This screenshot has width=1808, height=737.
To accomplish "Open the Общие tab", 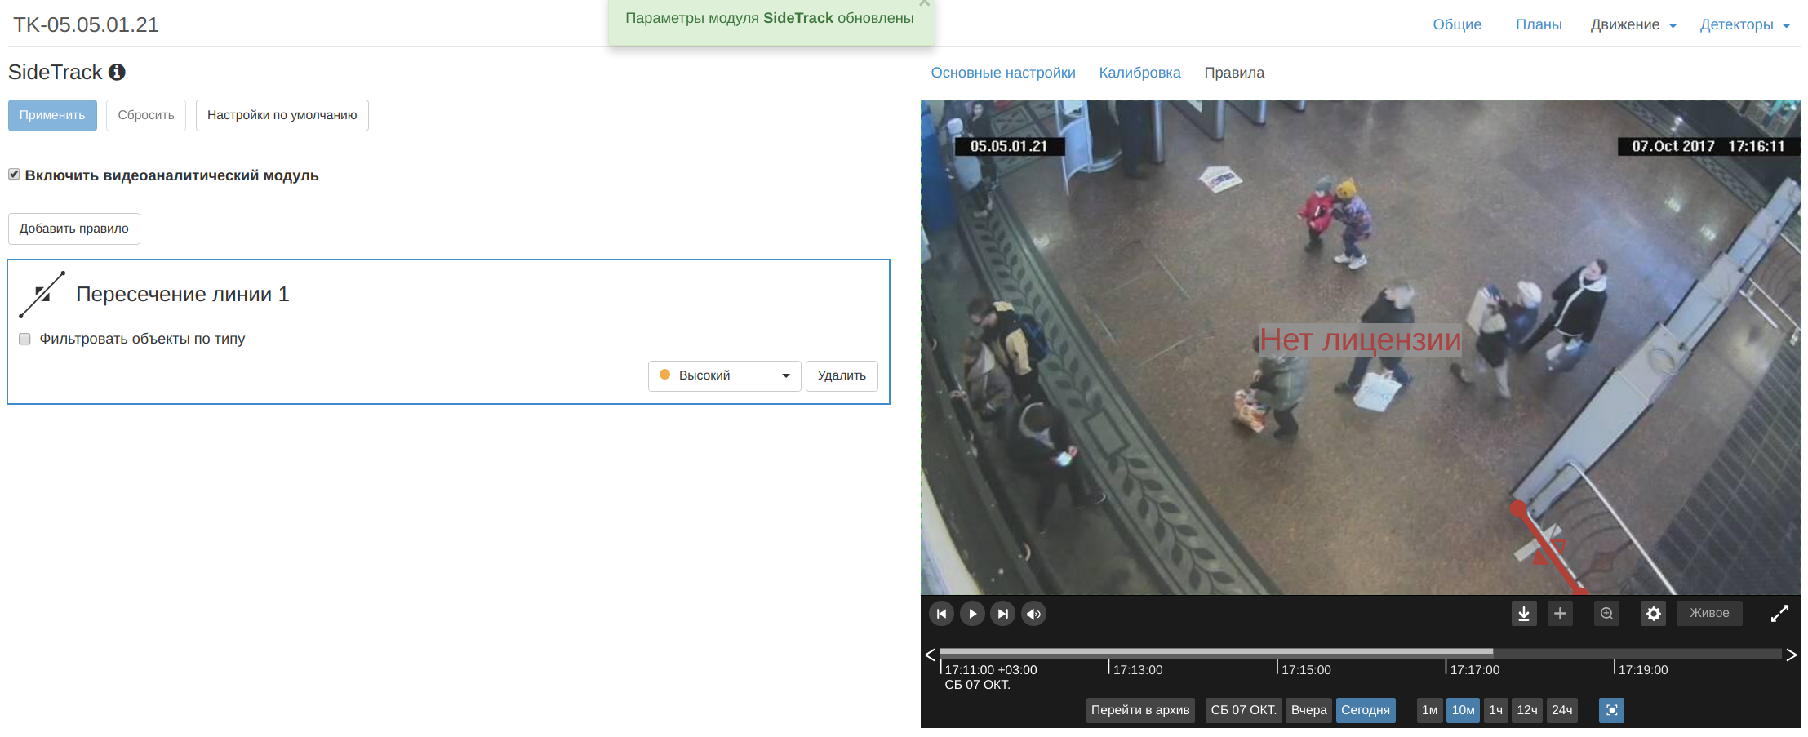I will (x=1457, y=24).
